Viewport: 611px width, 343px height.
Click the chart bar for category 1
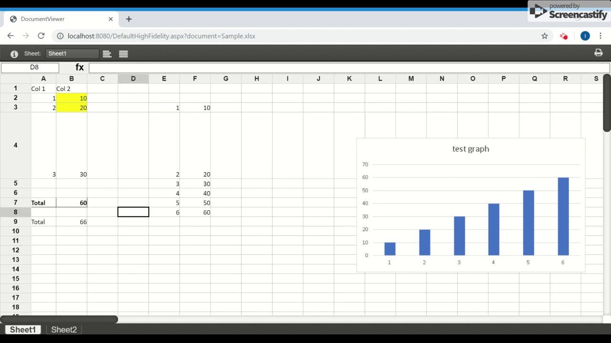(x=390, y=249)
